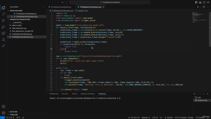Select the Python De... terminal instance
The width and height of the screenshot is (211, 119).
[x=202, y=100]
